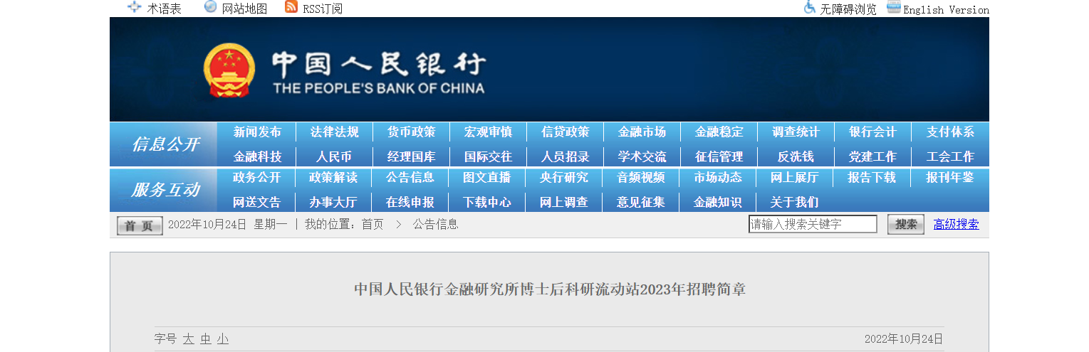1089x352 pixels.
Task: Open the 国际交往 menu
Action: click(x=488, y=156)
